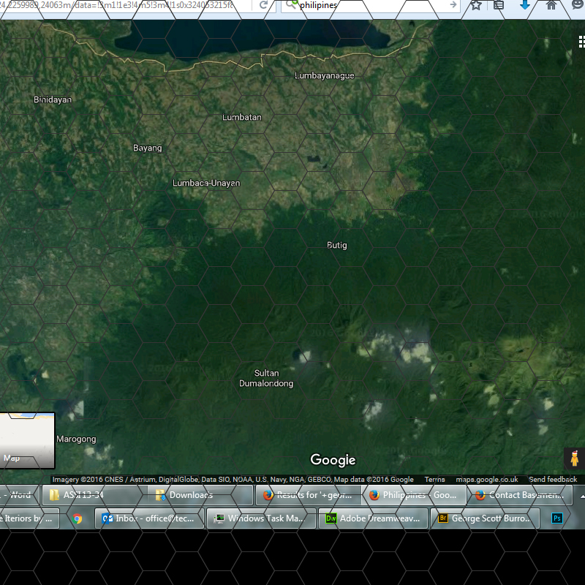This screenshot has height=585, width=585.
Task: Switch to Map view using the thumbnail
Action: click(x=27, y=440)
